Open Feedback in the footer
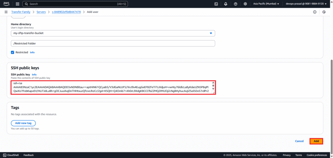This screenshot has height=158, width=333. [x=29, y=155]
